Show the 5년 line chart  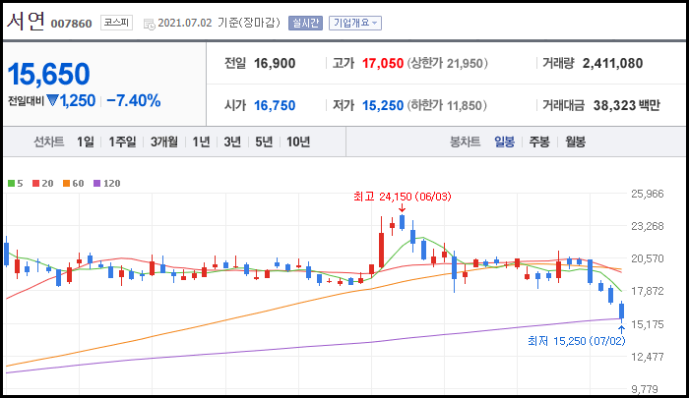coord(264,142)
